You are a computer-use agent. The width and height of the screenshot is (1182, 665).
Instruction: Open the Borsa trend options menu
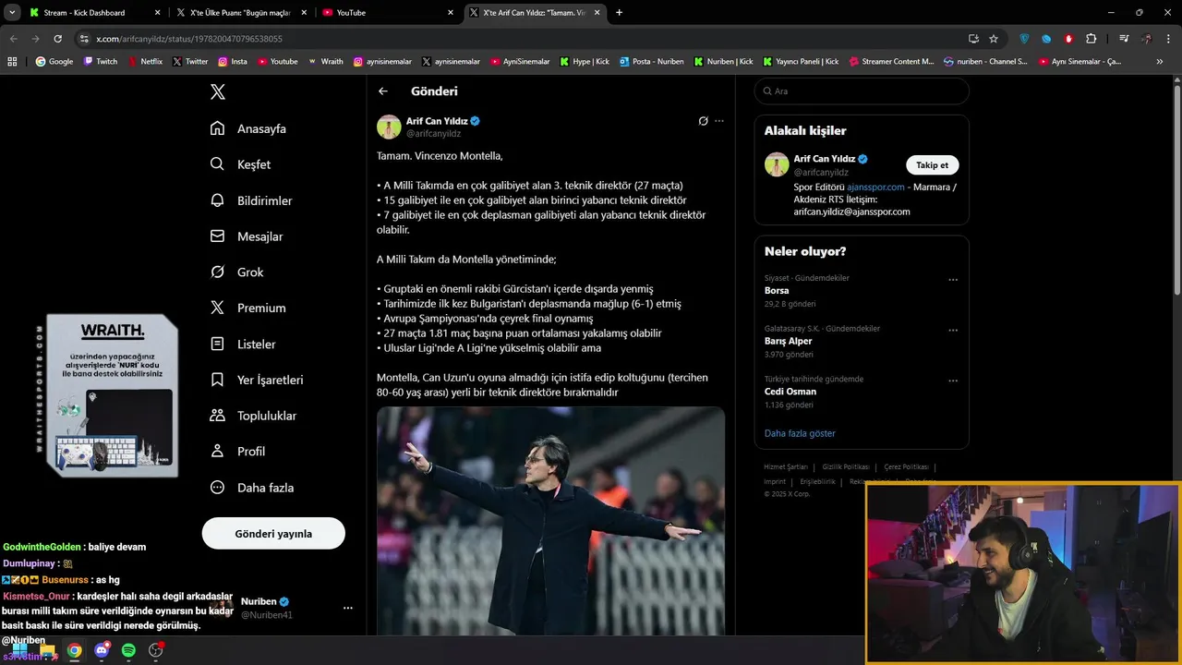point(953,280)
